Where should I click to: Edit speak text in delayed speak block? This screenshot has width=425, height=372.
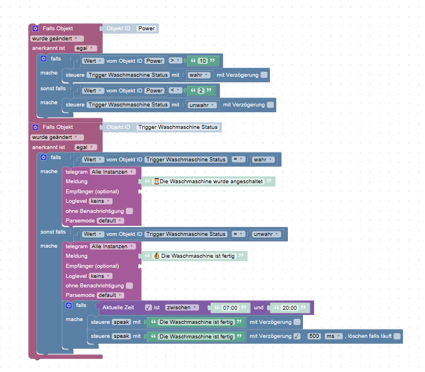pyautogui.click(x=196, y=337)
